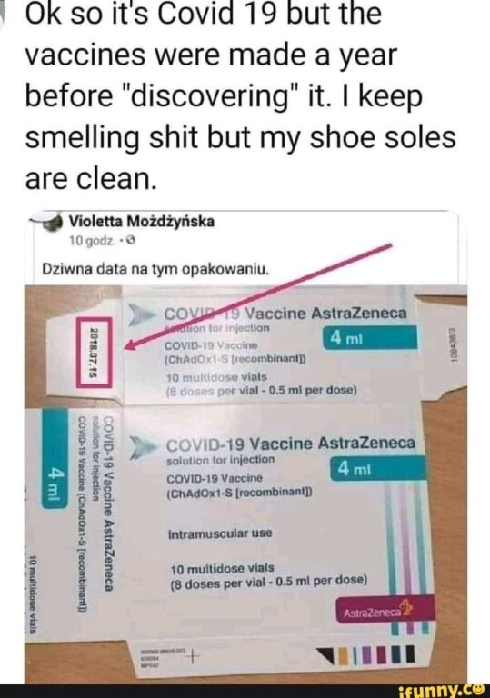Click the crosshair registration mark

coord(193,655)
